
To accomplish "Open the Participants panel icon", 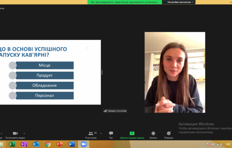I will 90,133.
